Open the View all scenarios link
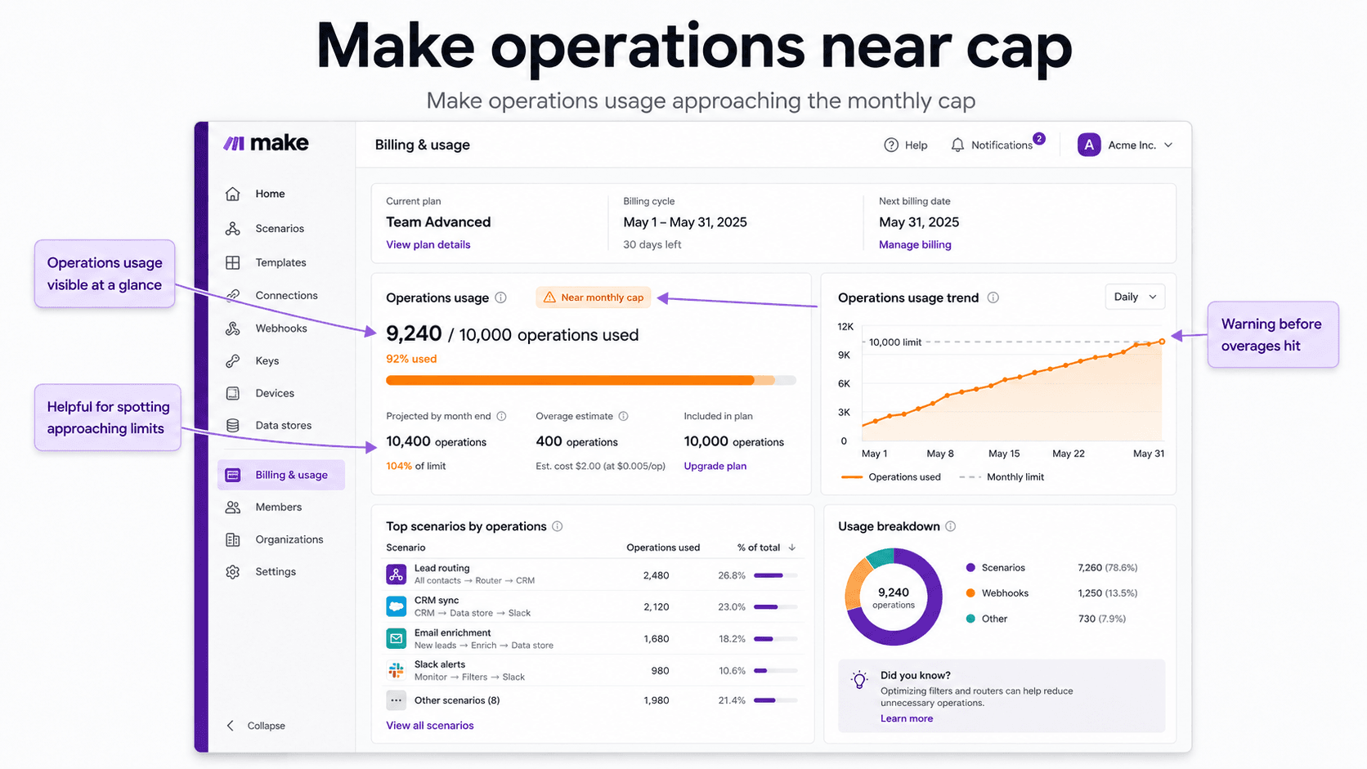This screenshot has width=1367, height=769. click(x=430, y=726)
